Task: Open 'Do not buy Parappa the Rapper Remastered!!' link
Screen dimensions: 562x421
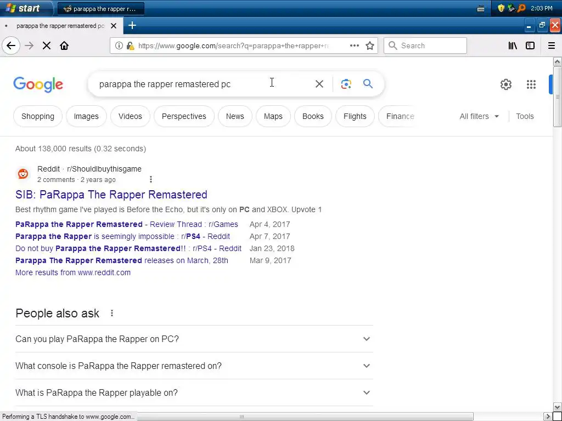Action: point(128,248)
